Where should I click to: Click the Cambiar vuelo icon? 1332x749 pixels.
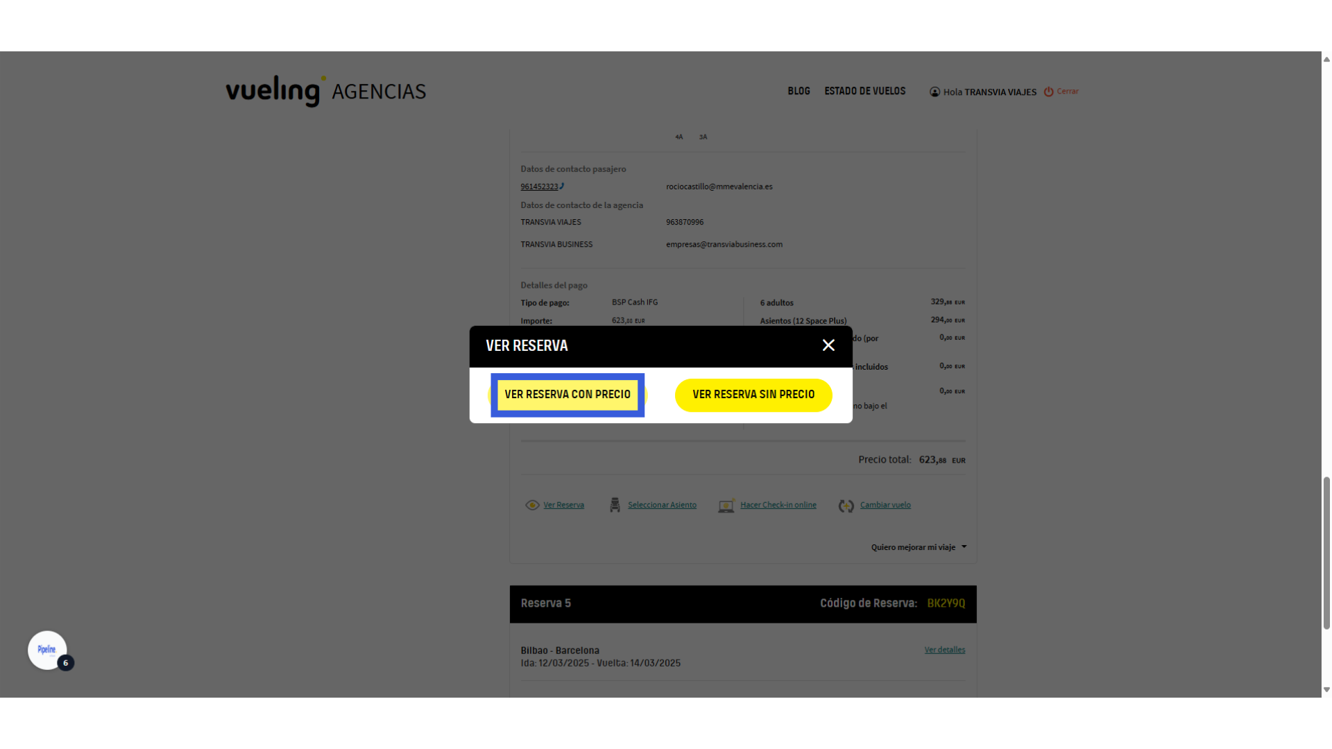tap(846, 506)
